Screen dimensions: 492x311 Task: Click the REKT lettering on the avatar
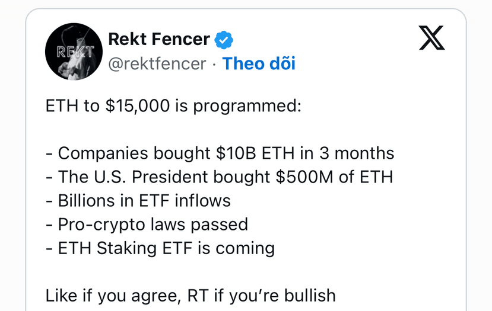click(x=75, y=52)
